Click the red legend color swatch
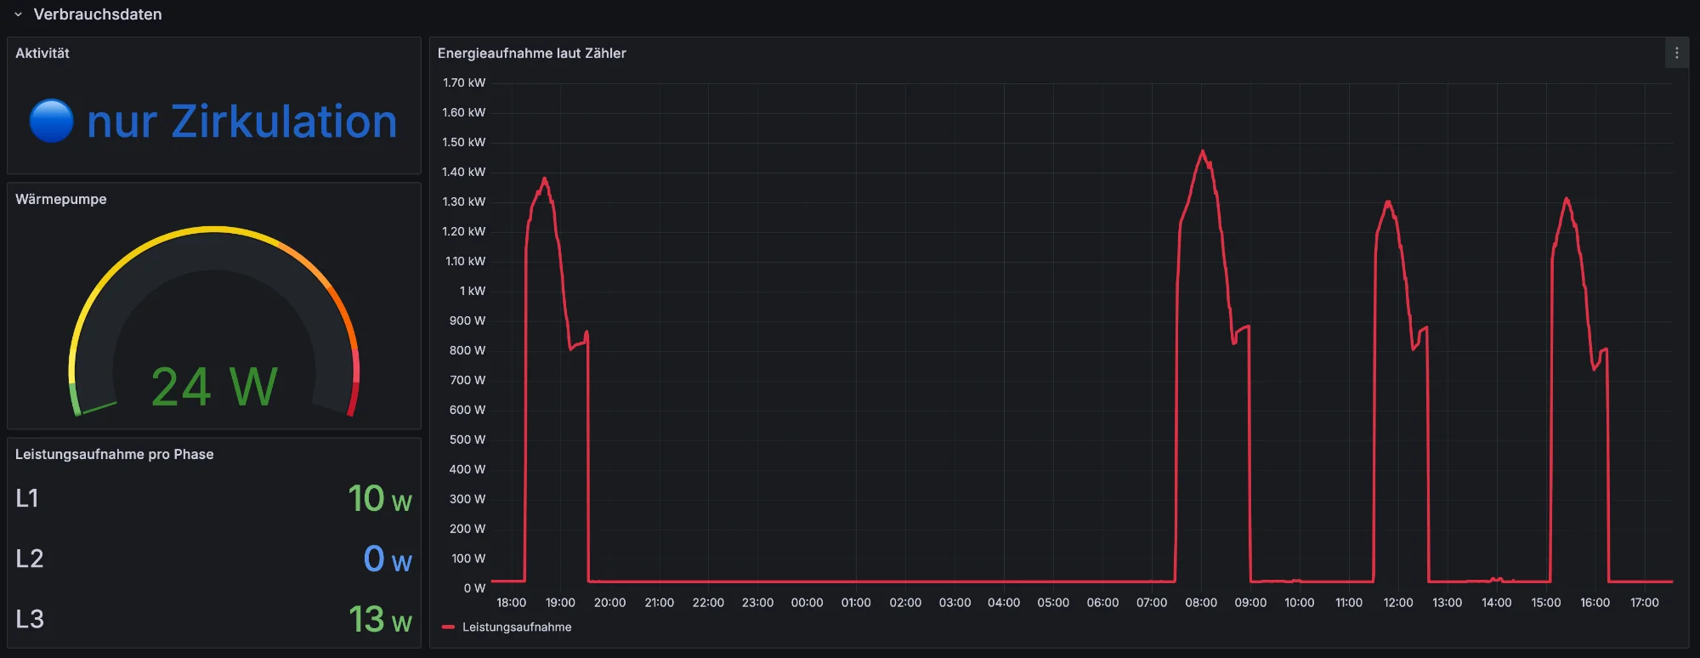This screenshot has width=1700, height=658. tap(448, 627)
